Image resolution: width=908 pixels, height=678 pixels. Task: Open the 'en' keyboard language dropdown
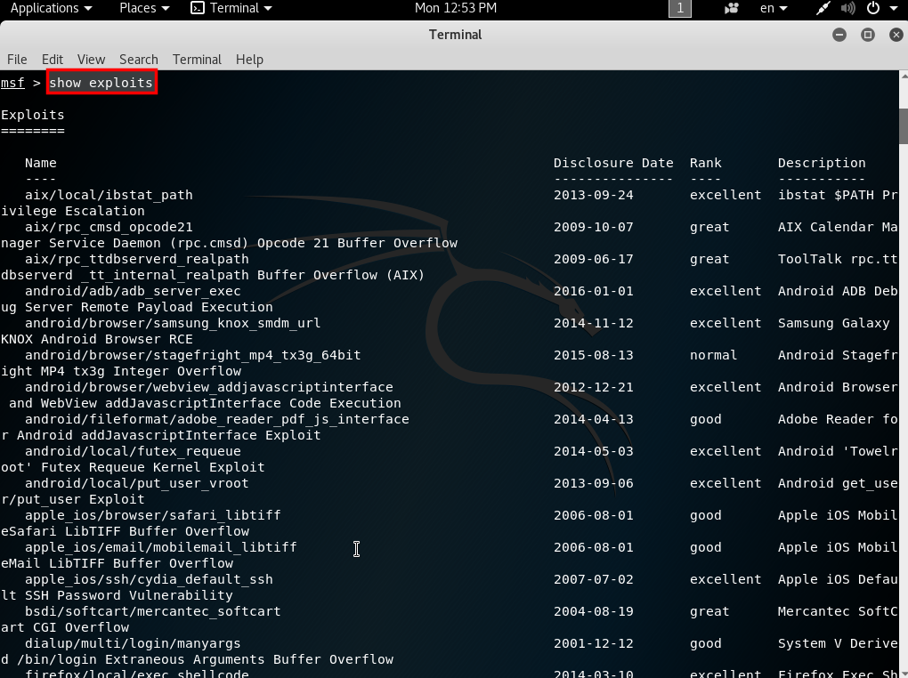[x=773, y=8]
